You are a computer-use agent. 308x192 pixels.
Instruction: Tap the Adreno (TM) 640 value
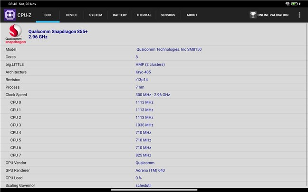pos(150,171)
